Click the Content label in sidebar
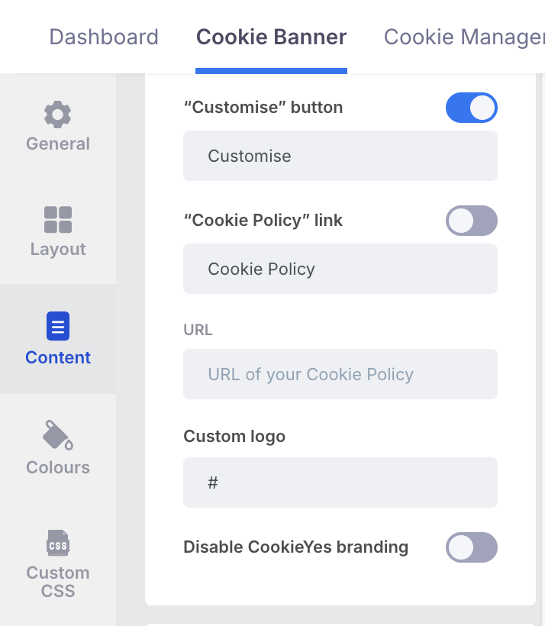The width and height of the screenshot is (545, 626). pos(58,357)
